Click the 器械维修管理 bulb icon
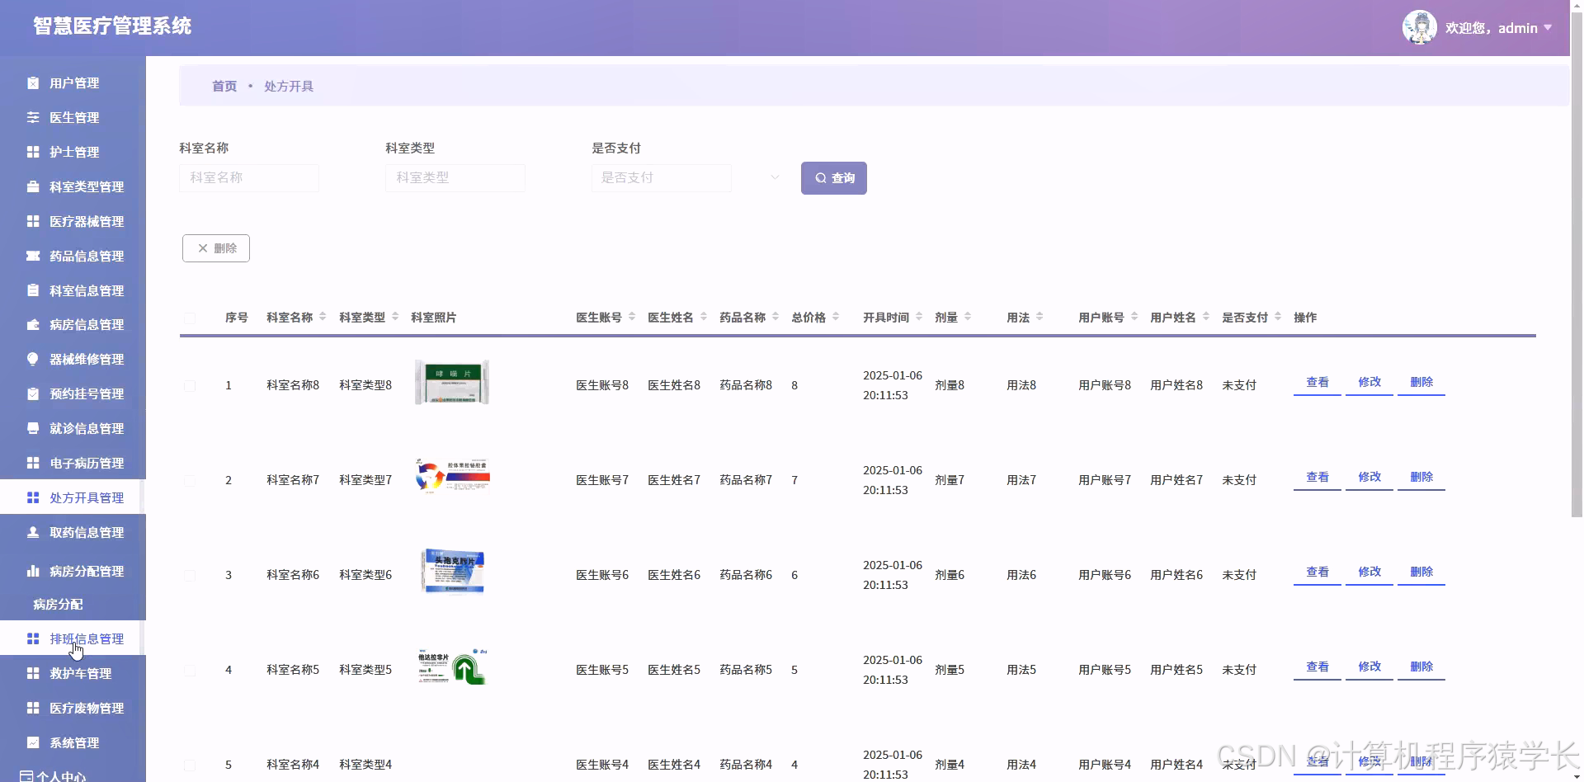This screenshot has height=782, width=1584. (33, 359)
